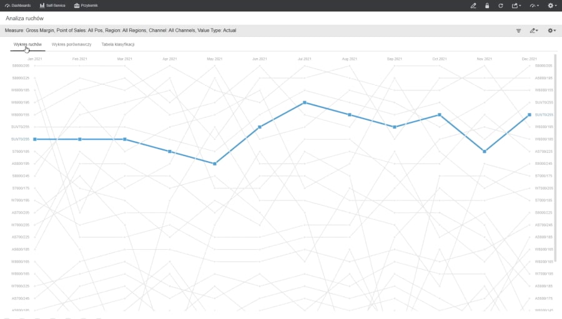
Task: Click the measure filter summary text
Action: 121,31
